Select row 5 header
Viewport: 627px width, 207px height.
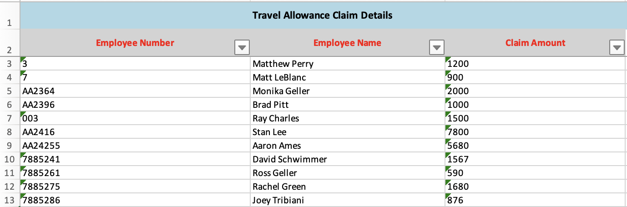point(10,91)
